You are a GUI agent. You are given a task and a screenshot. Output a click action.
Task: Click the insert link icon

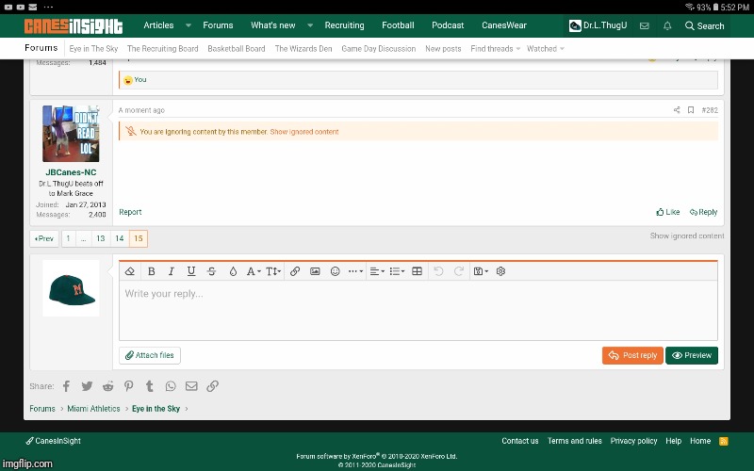point(295,271)
